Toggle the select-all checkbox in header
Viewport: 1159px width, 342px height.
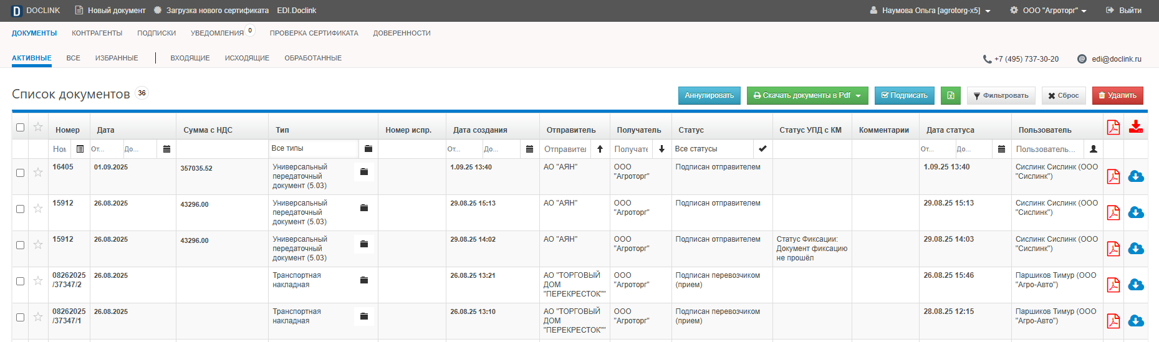point(20,127)
